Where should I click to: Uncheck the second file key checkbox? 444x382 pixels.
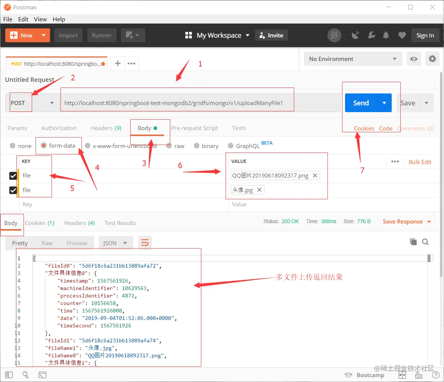click(13, 190)
